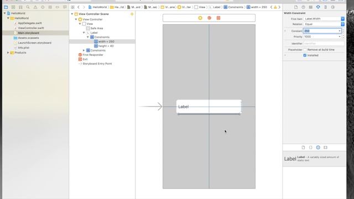354x199 pixels.
Task: Jump to the previous issue arrow
Action: pos(272,7)
